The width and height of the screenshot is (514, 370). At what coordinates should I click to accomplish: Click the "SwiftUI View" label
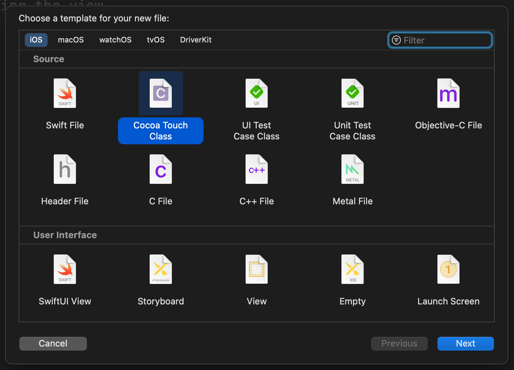[x=65, y=301]
